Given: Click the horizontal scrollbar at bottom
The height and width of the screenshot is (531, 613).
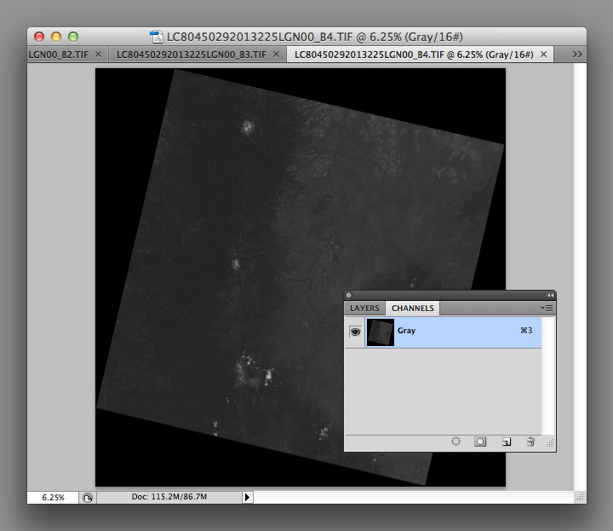Looking at the screenshot, I should (x=414, y=498).
